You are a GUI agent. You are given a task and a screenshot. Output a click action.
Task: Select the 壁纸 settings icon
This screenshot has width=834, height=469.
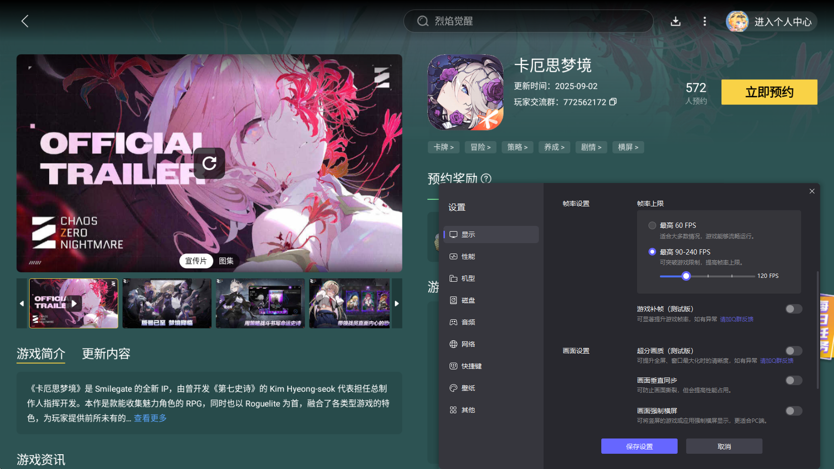(467, 387)
